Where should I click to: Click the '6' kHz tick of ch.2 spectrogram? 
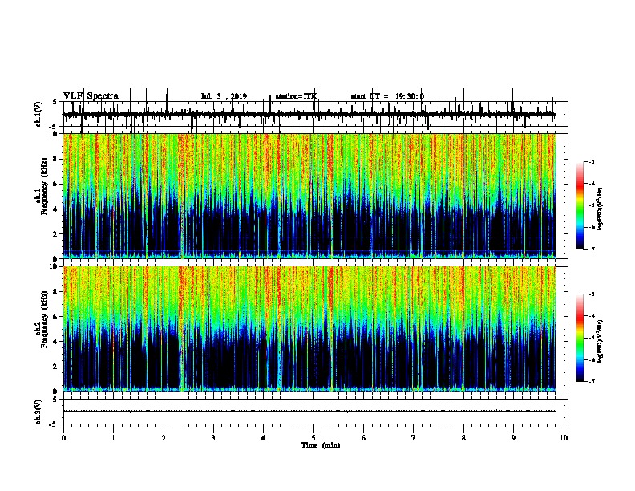click(55, 316)
